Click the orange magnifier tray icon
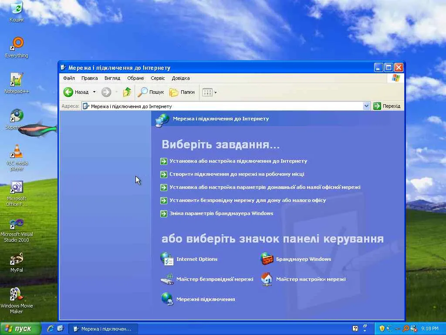Image resolution: width=446 pixels, height=335 pixels. tap(406, 328)
